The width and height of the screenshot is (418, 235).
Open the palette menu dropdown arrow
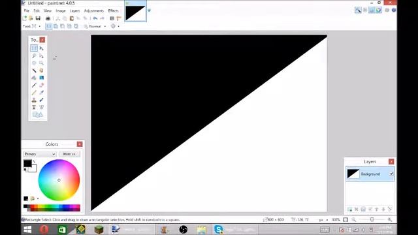click(38, 198)
